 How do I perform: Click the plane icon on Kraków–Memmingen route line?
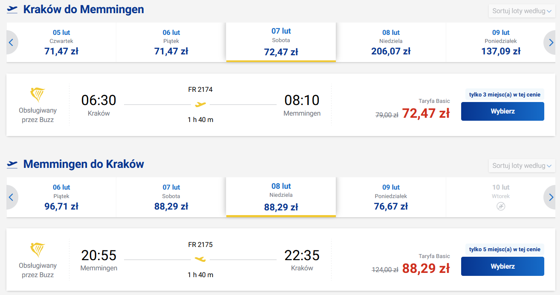tap(200, 104)
